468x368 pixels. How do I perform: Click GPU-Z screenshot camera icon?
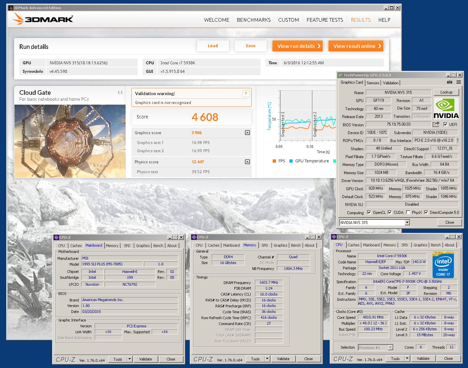450,82
